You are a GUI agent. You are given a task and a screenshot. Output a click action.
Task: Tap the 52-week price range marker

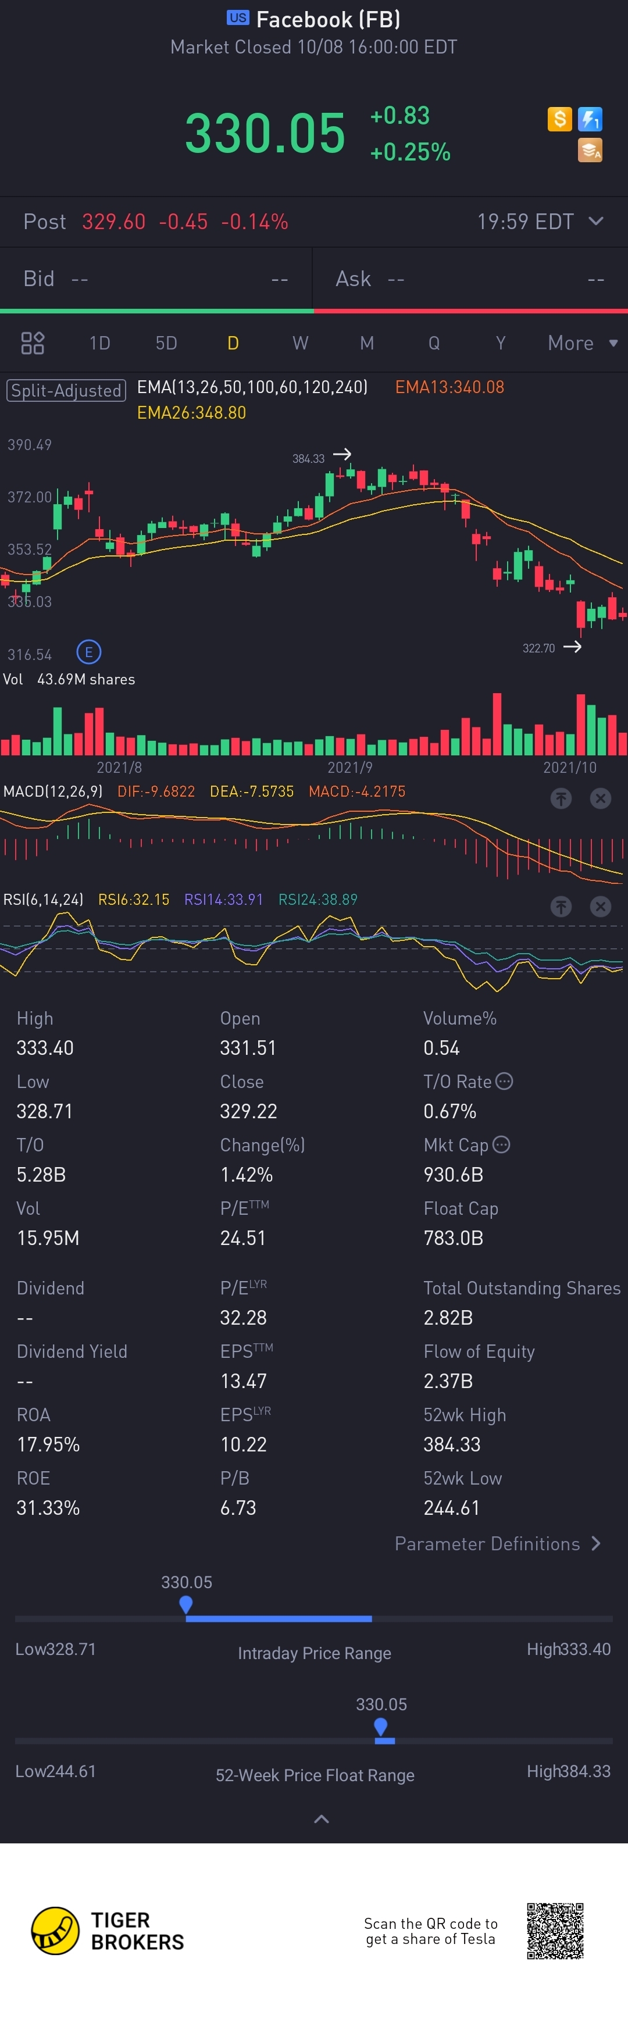point(381,1728)
